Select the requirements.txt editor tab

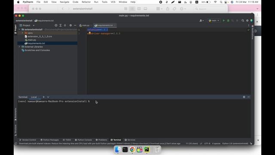point(105,25)
